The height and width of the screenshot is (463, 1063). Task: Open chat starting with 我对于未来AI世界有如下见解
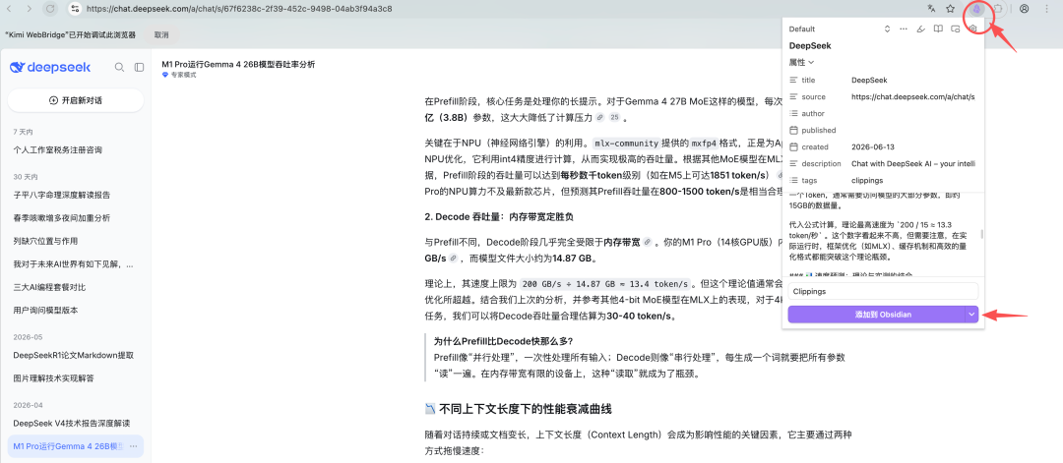click(x=75, y=264)
